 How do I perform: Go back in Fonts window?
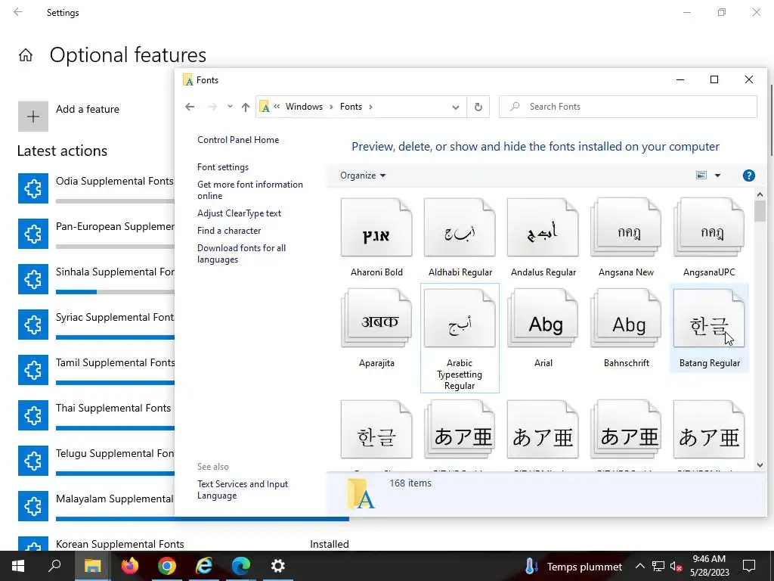[190, 107]
